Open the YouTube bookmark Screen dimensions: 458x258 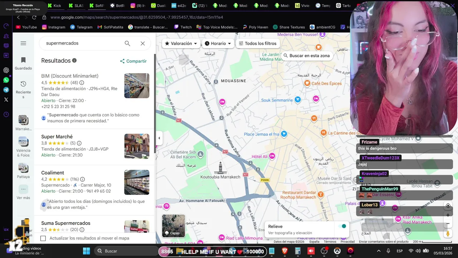pos(27,27)
